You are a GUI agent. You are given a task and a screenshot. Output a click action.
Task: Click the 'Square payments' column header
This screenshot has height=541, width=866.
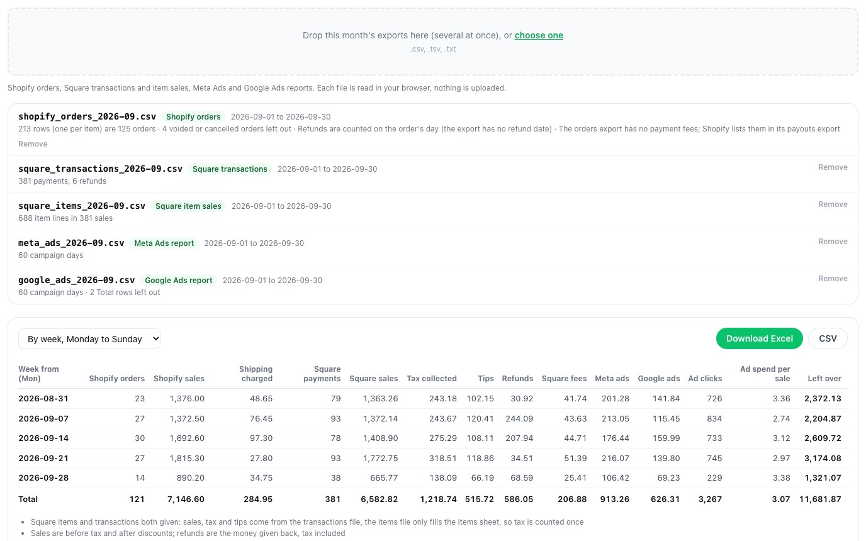click(x=322, y=374)
